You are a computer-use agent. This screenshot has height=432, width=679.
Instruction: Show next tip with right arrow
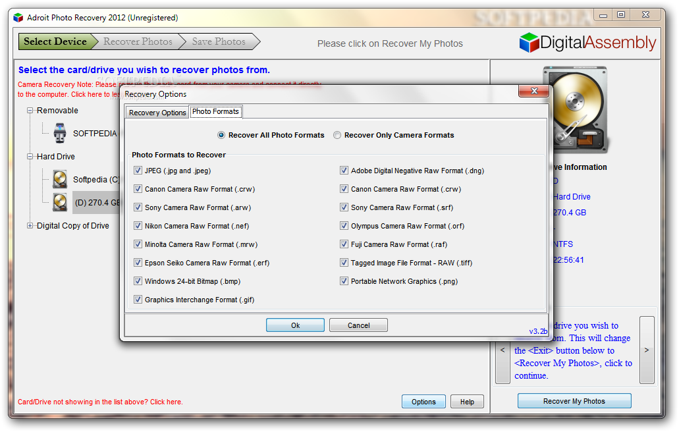point(647,350)
